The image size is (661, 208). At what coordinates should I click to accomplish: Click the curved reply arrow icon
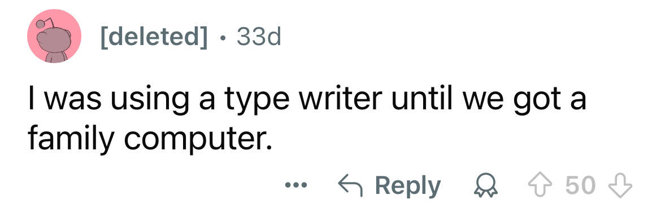pos(351,185)
